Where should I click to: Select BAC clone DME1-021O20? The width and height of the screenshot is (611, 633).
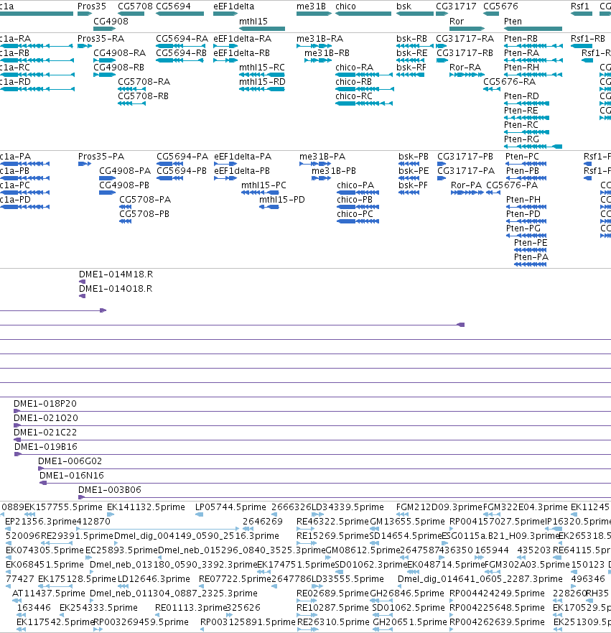[46, 418]
